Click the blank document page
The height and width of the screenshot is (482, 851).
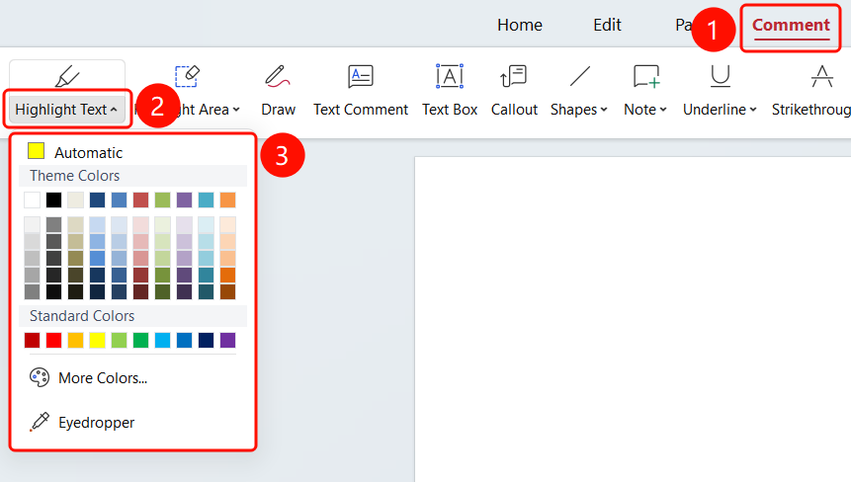[x=633, y=319]
